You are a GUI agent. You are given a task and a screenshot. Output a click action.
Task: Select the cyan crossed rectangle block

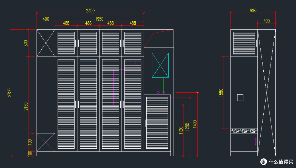(x=160, y=65)
